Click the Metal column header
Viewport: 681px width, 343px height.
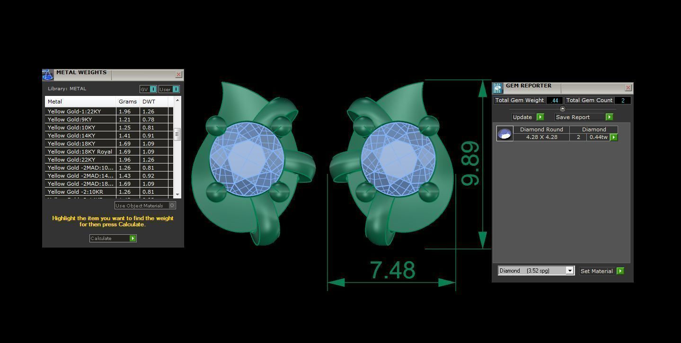pyautogui.click(x=80, y=102)
